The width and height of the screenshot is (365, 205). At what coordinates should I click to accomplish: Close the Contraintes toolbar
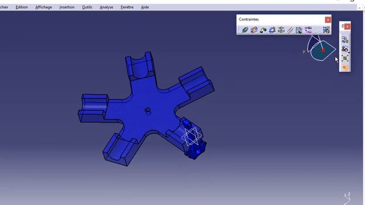(x=328, y=20)
